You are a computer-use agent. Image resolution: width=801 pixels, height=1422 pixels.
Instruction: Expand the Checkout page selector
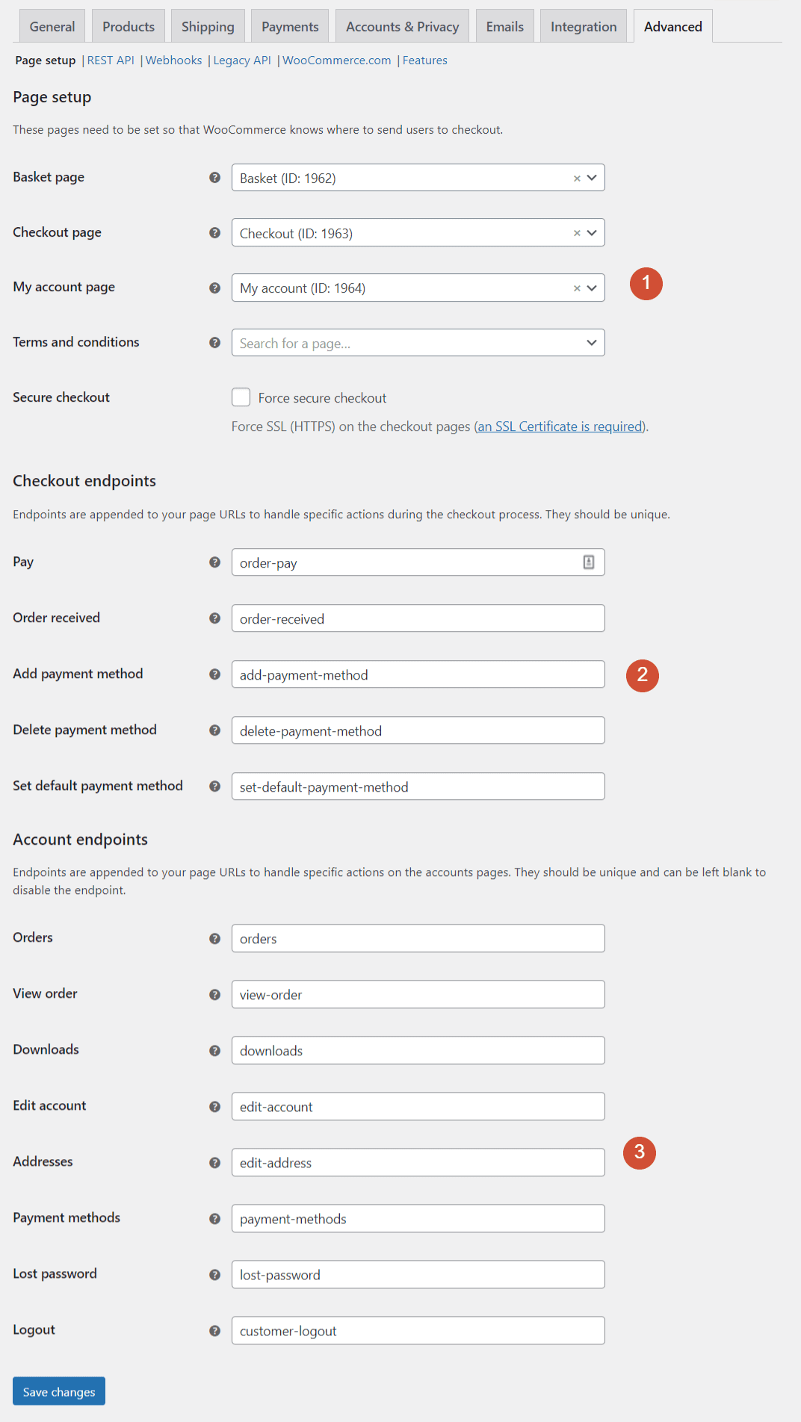click(591, 233)
